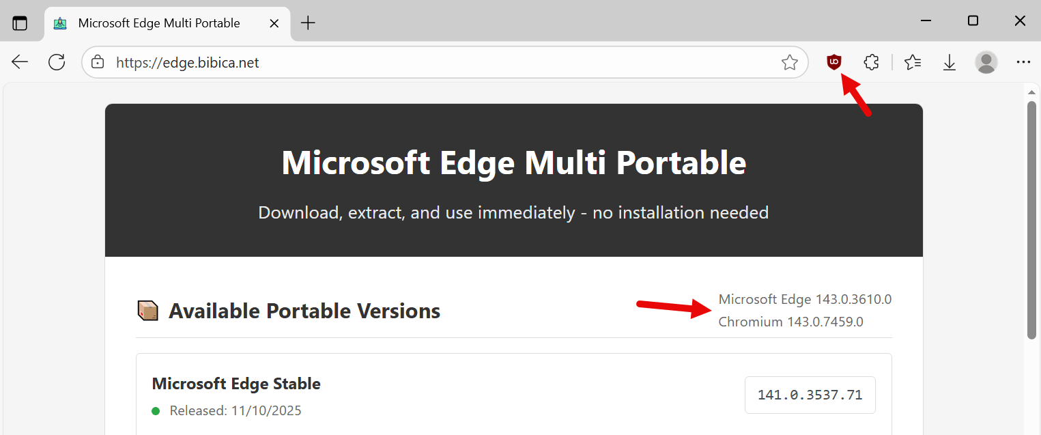Click the 141.0.3537.71 version button

810,395
